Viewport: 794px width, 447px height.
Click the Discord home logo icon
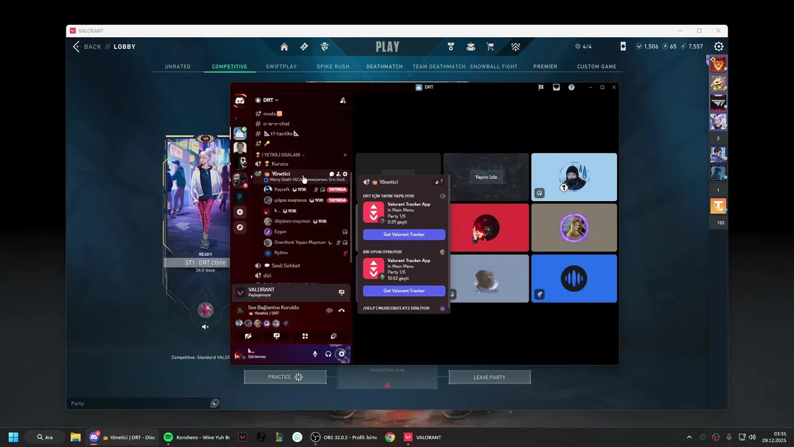(240, 101)
